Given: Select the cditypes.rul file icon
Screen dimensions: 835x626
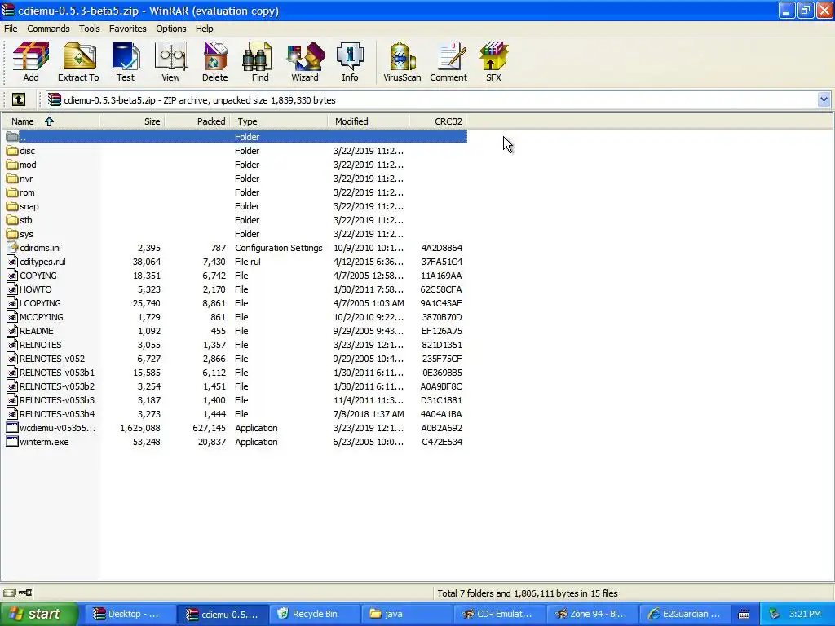Looking at the screenshot, I should [11, 262].
